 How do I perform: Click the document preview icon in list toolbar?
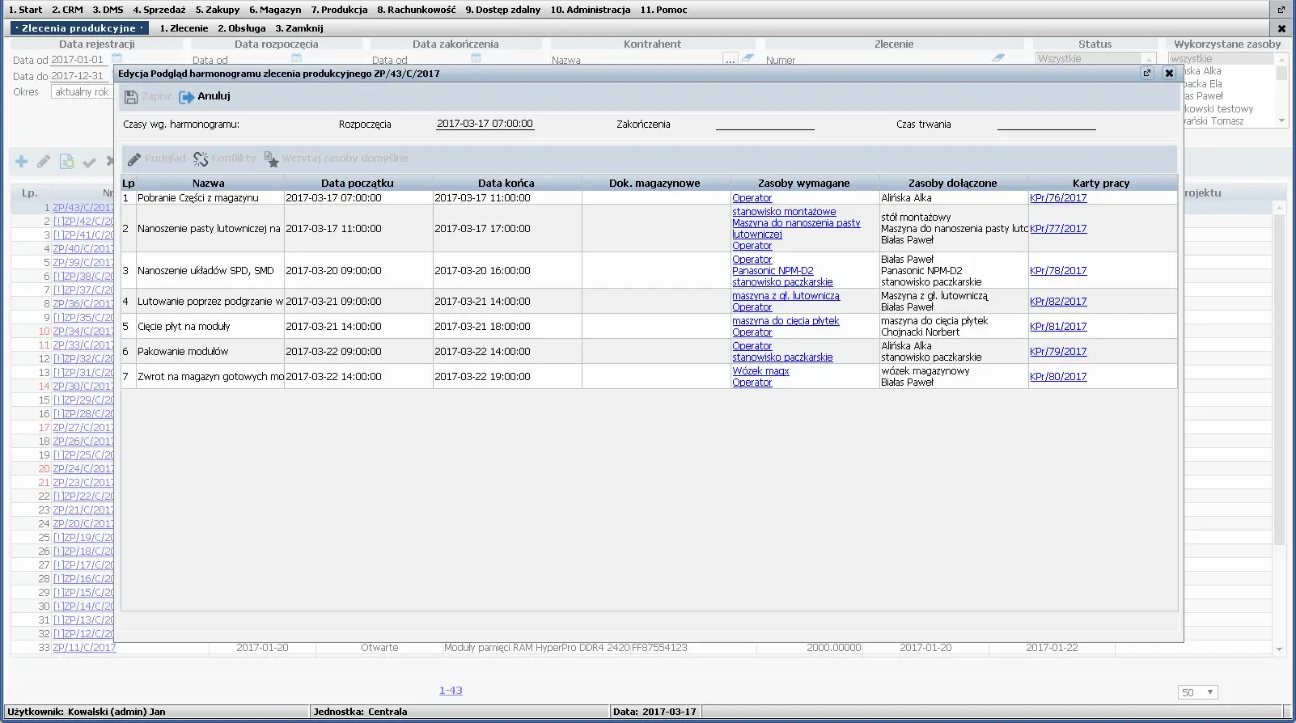[67, 162]
